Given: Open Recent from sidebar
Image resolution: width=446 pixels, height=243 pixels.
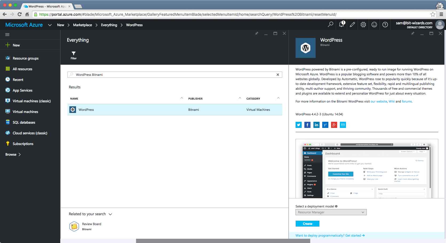Looking at the screenshot, I should coord(18,80).
